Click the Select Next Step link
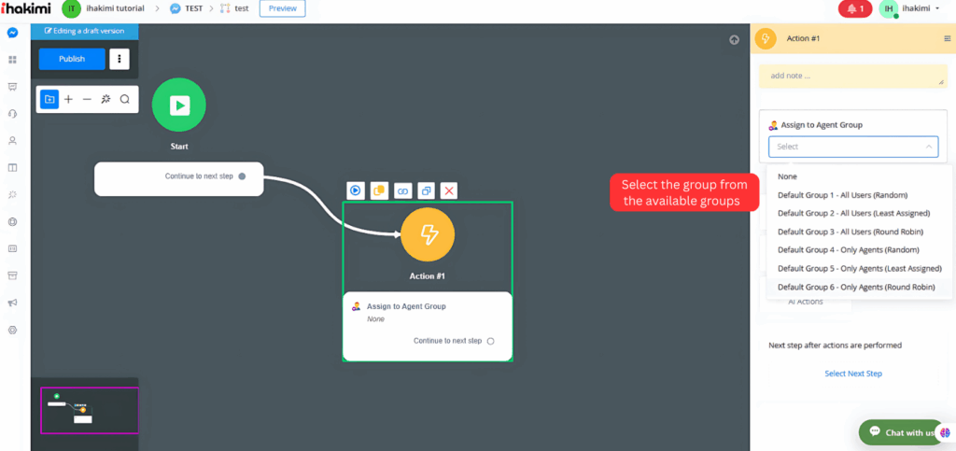Image resolution: width=956 pixels, height=451 pixels. (x=852, y=373)
